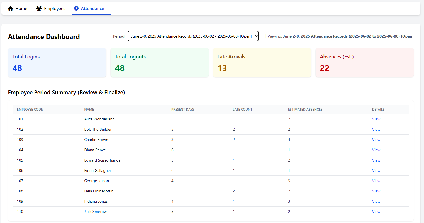Click the Total Logins card

coord(57,63)
